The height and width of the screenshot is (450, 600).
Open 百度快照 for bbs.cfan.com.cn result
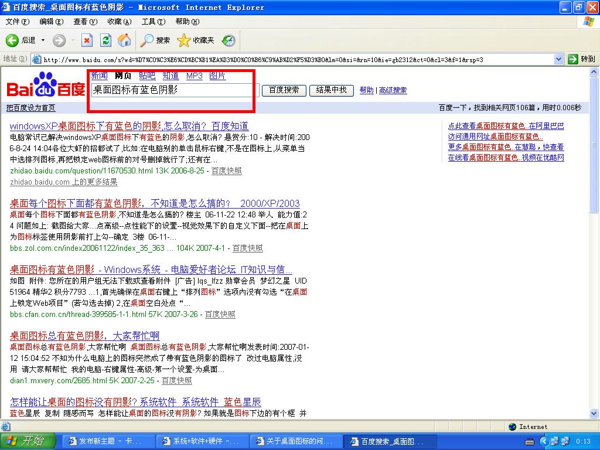click(x=220, y=314)
